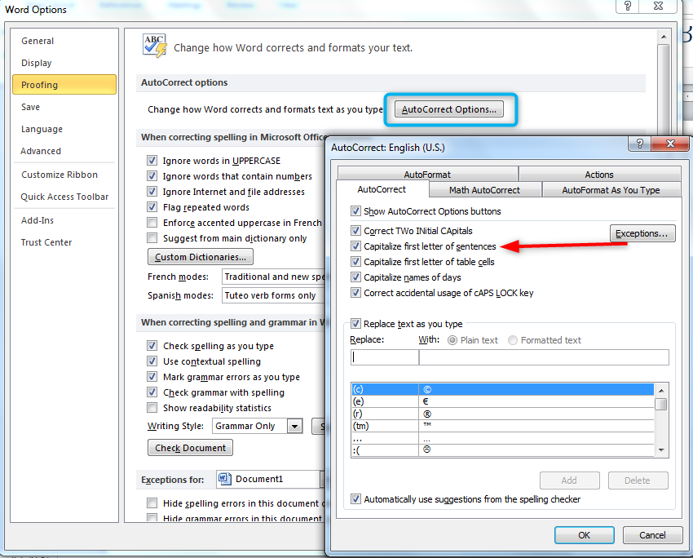
Task: Open Quick Access Toolbar settings
Action: click(x=64, y=197)
